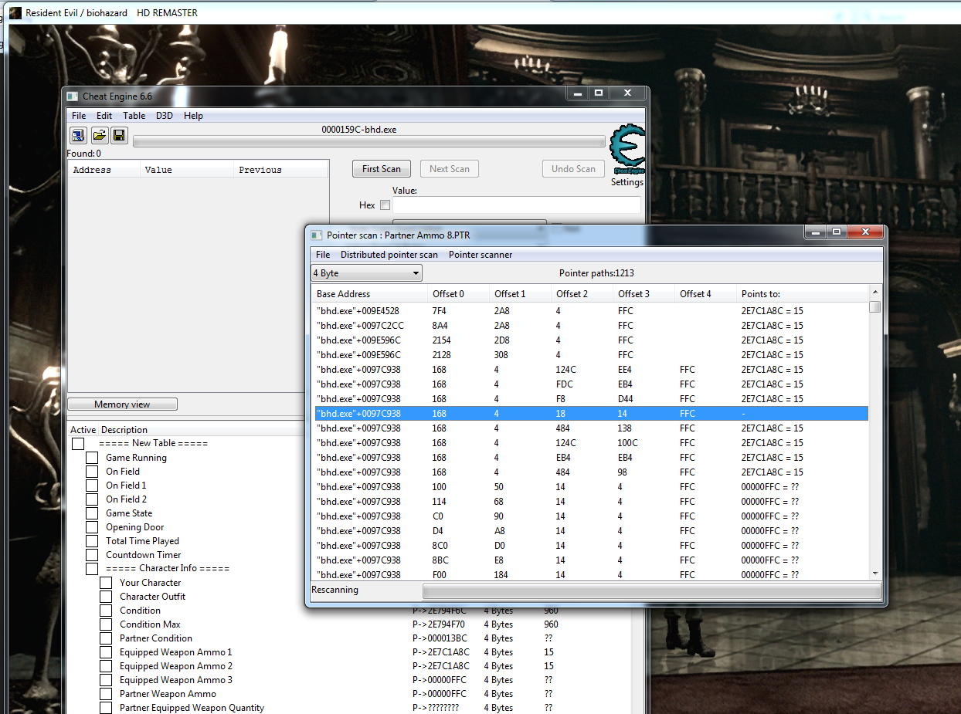961x714 pixels.
Task: Click the Cheat Engine logo icon
Action: 627,151
